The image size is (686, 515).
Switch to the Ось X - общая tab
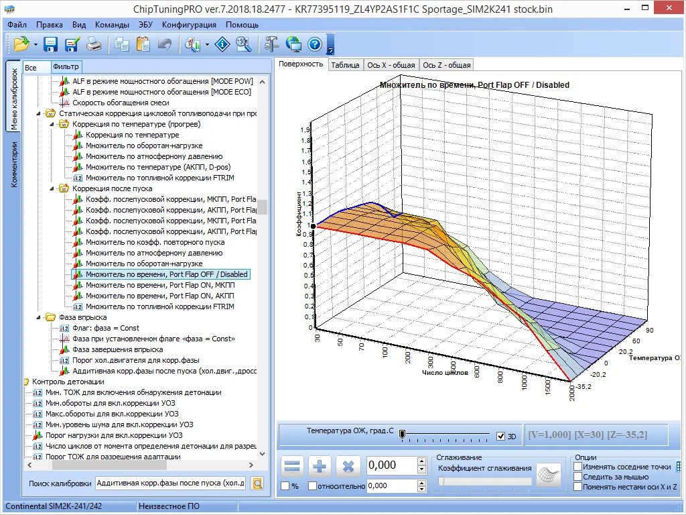click(x=391, y=65)
